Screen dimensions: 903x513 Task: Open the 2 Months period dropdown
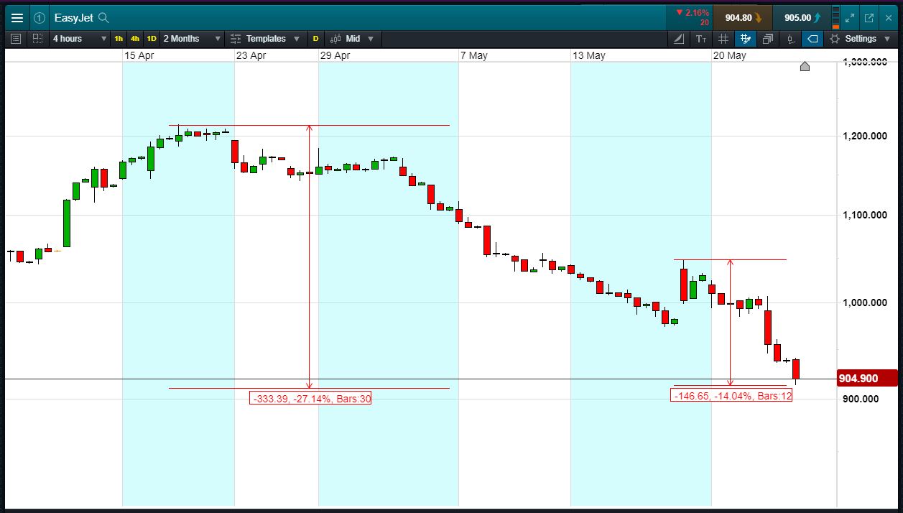coord(191,39)
